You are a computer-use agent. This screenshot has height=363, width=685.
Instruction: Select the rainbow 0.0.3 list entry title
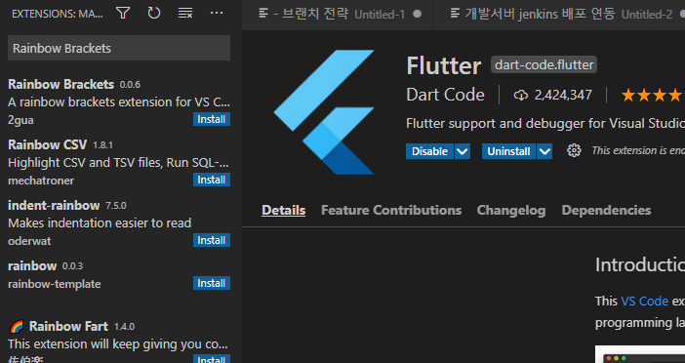tap(32, 265)
